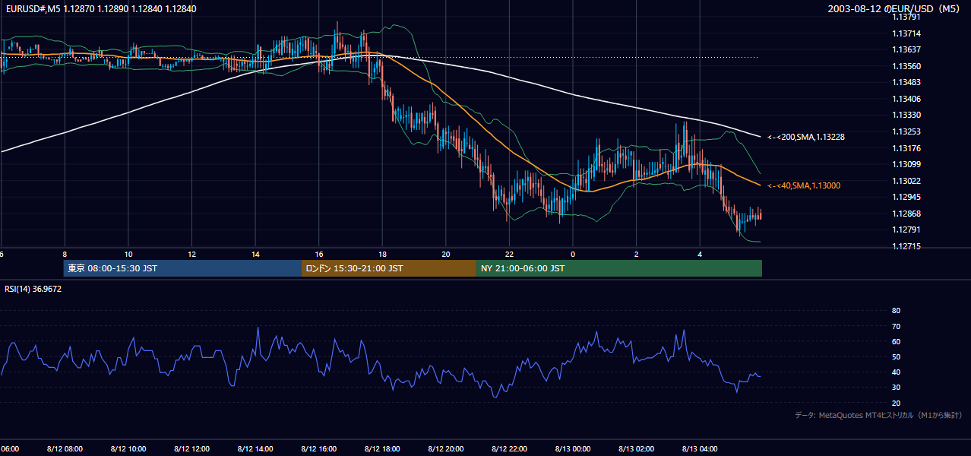
Task: Click RSI scale value 80
Action: [896, 311]
